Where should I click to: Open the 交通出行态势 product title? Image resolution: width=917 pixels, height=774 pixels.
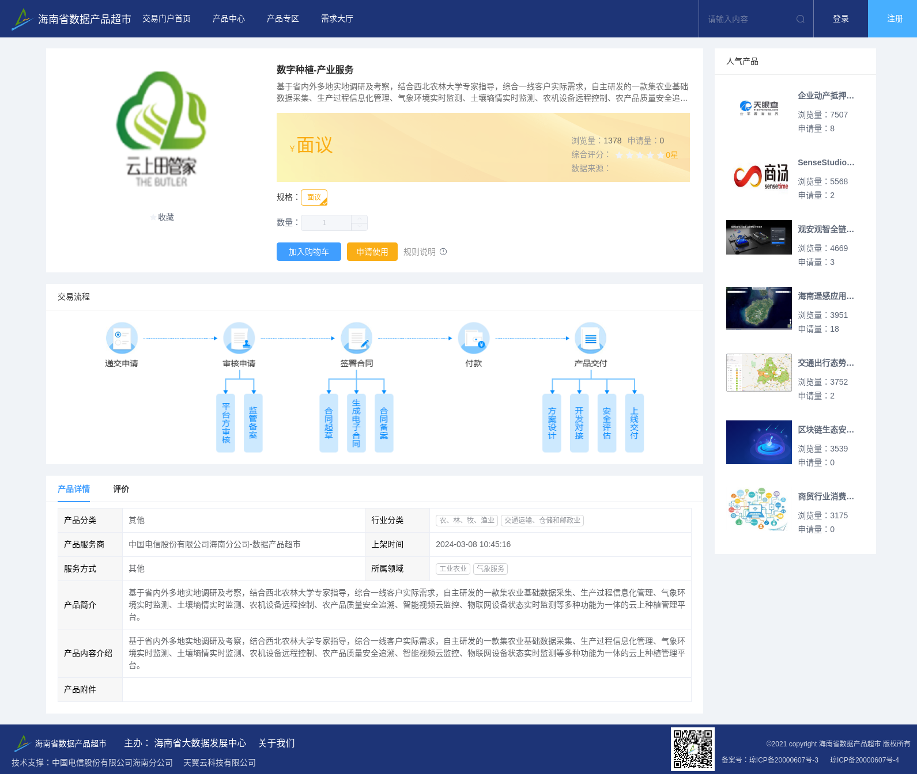coord(826,363)
